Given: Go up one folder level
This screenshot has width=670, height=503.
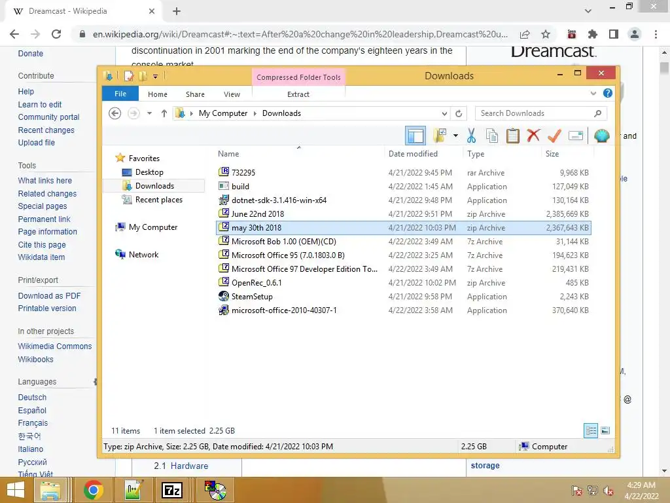Looking at the screenshot, I should tap(164, 113).
